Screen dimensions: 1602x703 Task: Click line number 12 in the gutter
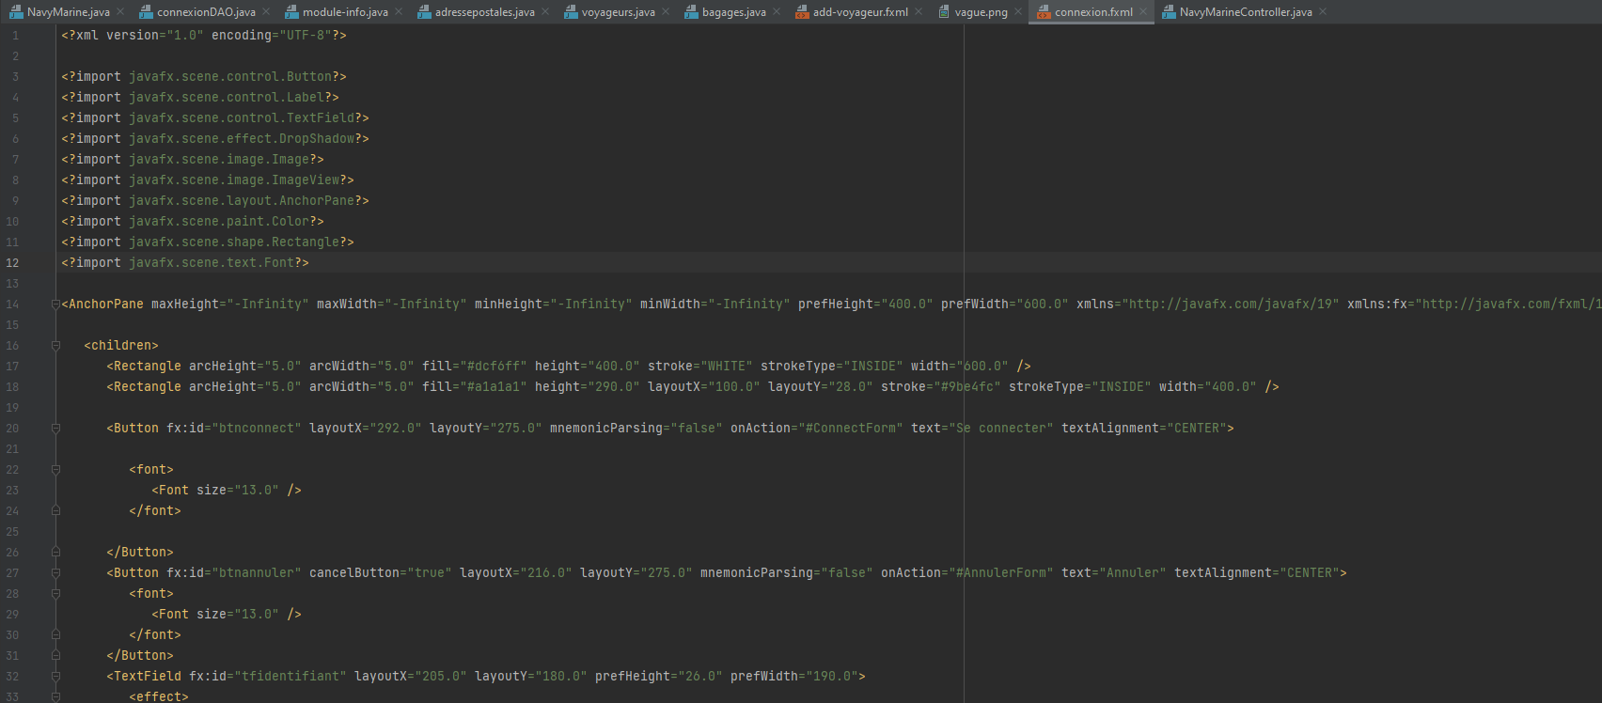pos(13,263)
